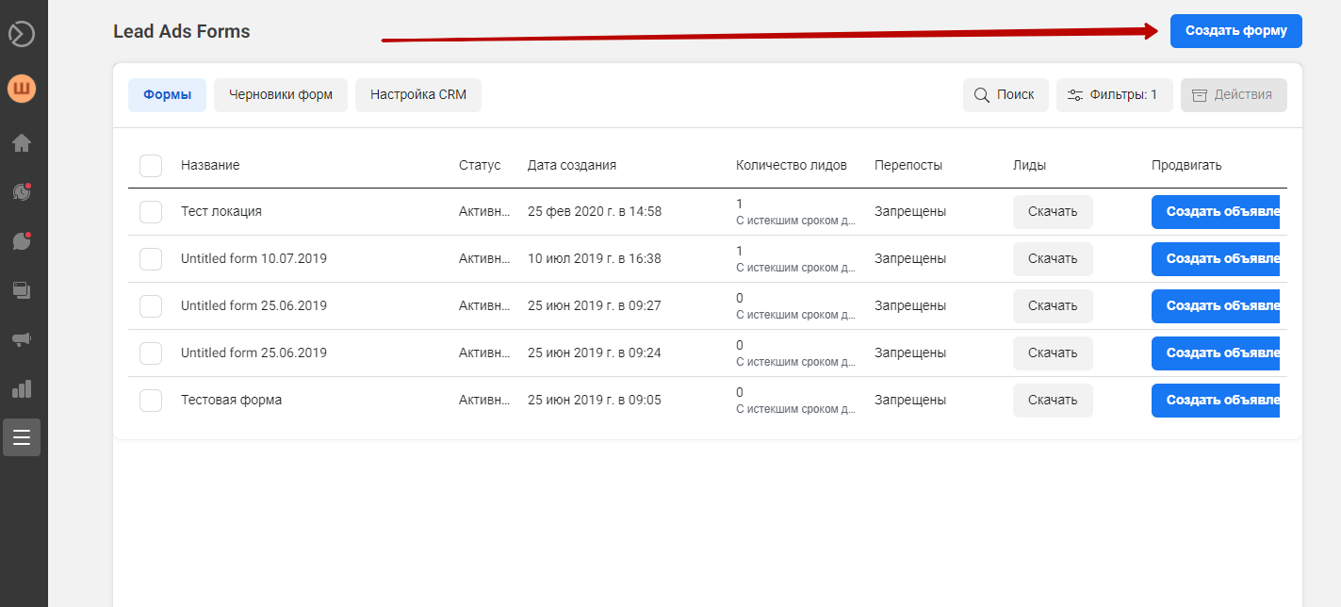Click the Поиск search button
This screenshot has width=1341, height=607.
[1006, 95]
